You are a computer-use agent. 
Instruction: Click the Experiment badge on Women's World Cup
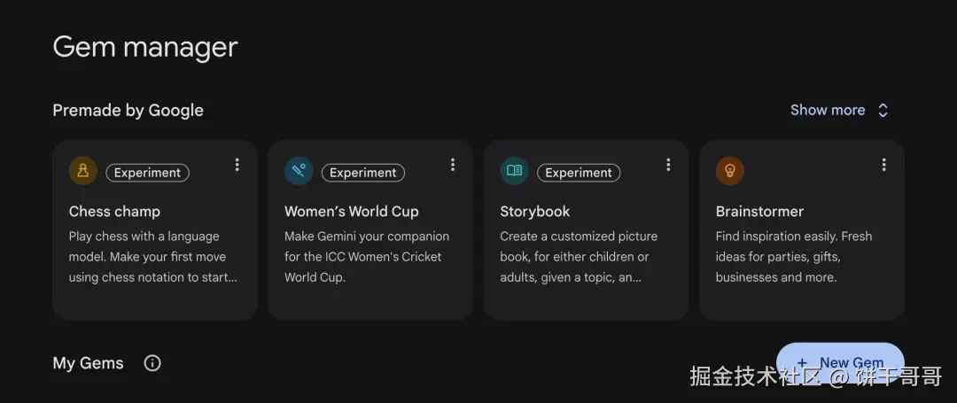coord(363,173)
